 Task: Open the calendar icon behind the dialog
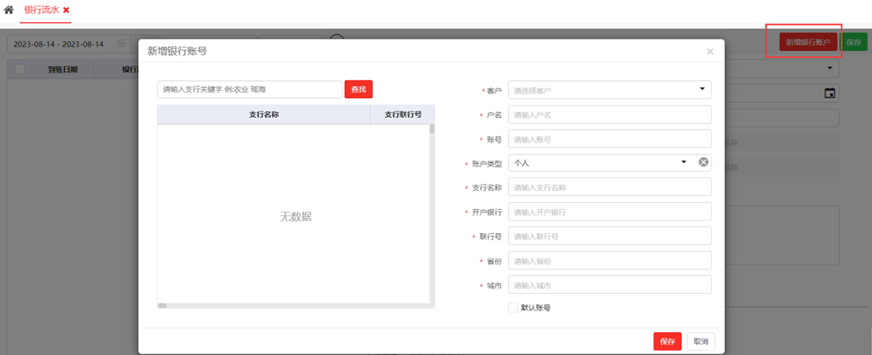coord(829,93)
